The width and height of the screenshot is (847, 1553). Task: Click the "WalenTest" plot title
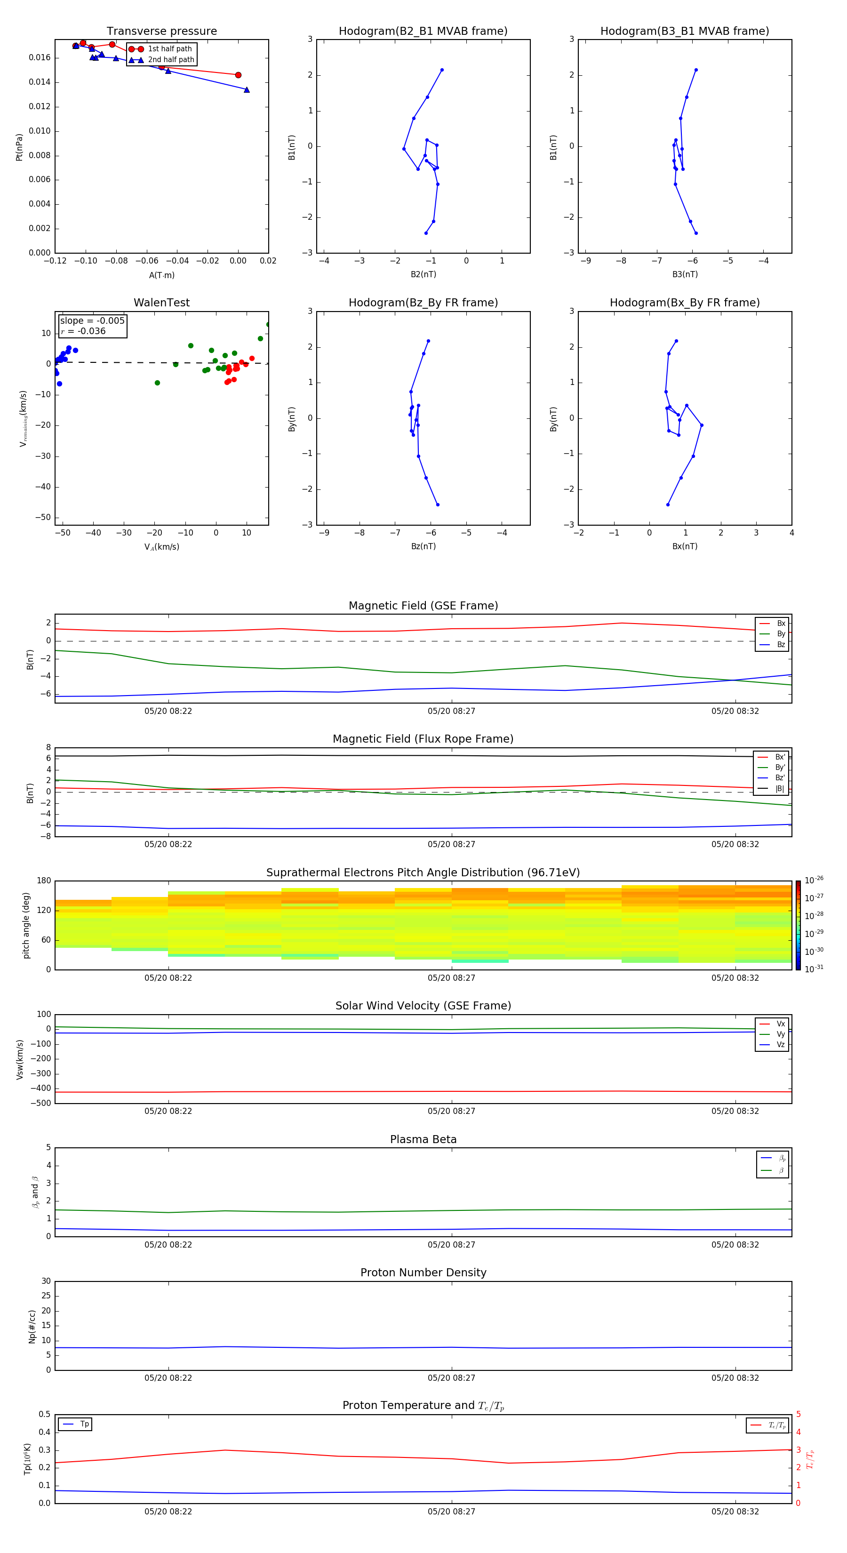(x=161, y=303)
